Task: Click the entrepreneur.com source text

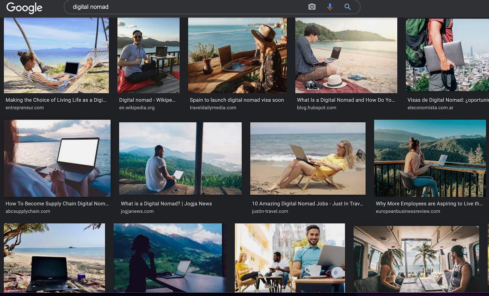Action: (25, 108)
